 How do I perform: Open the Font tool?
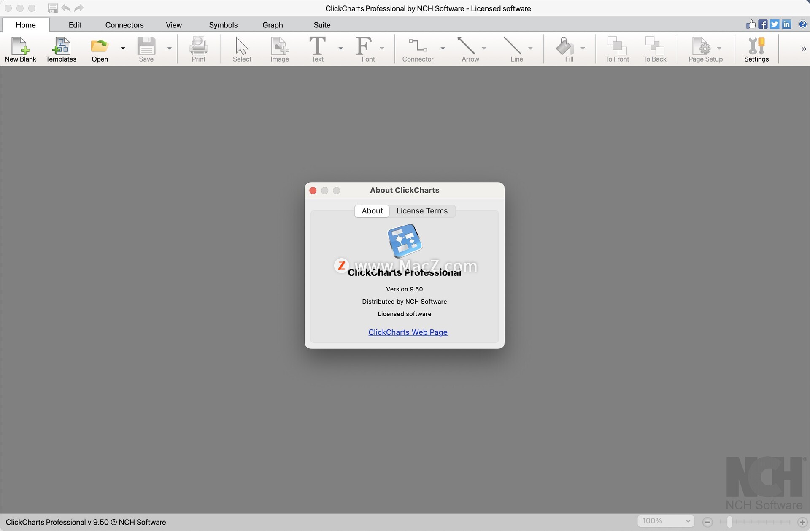point(367,49)
